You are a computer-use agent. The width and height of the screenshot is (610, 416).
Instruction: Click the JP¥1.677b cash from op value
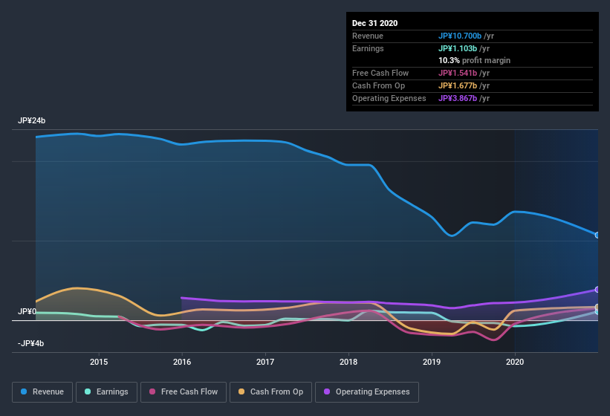pyautogui.click(x=458, y=85)
